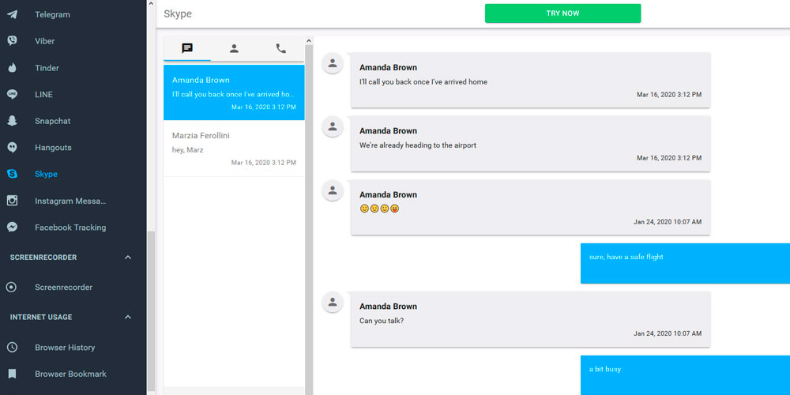
Task: Click the Hangouts icon in sidebar
Action: pyautogui.click(x=12, y=148)
